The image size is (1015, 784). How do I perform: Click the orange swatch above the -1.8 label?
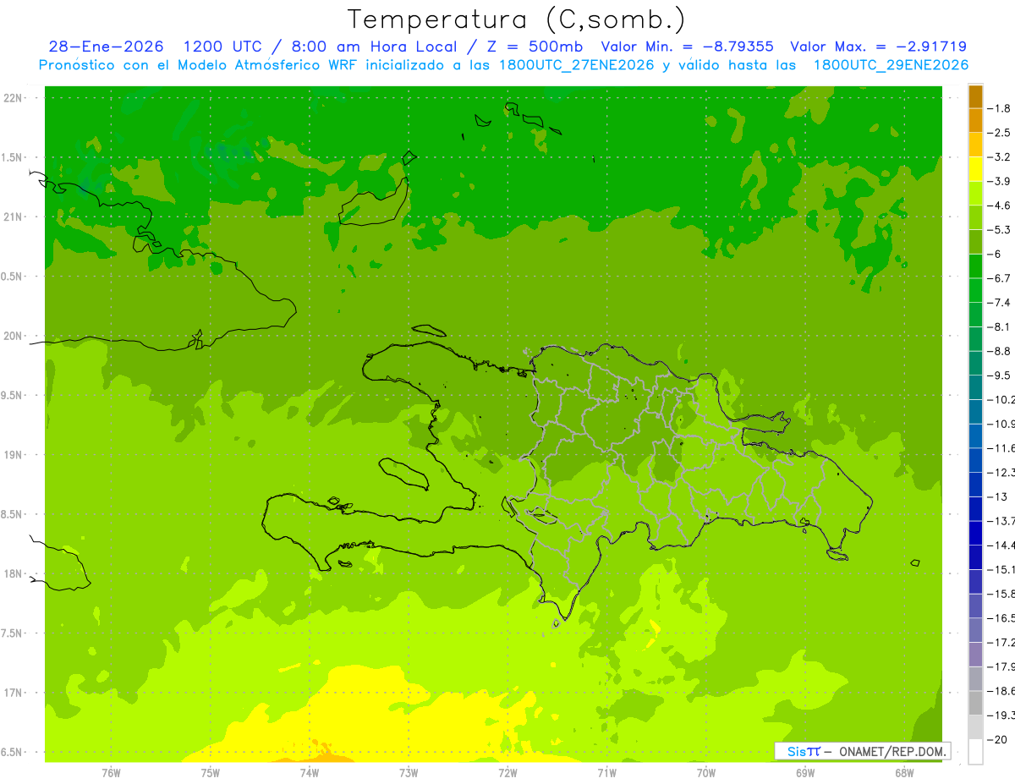(x=975, y=96)
